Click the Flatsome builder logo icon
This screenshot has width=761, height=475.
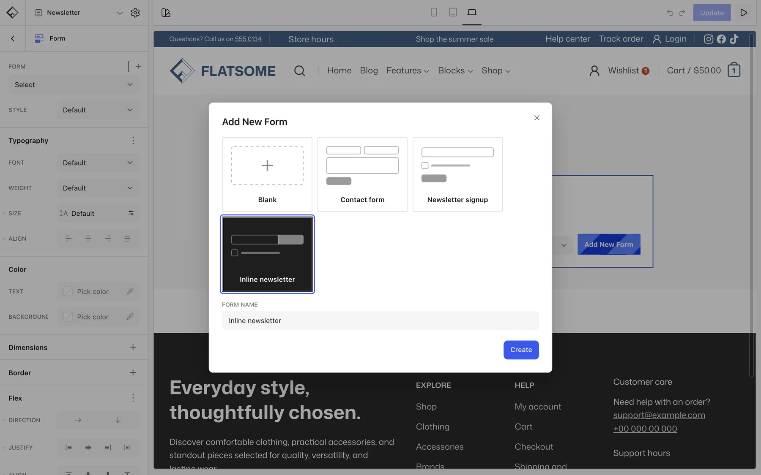(x=12, y=13)
